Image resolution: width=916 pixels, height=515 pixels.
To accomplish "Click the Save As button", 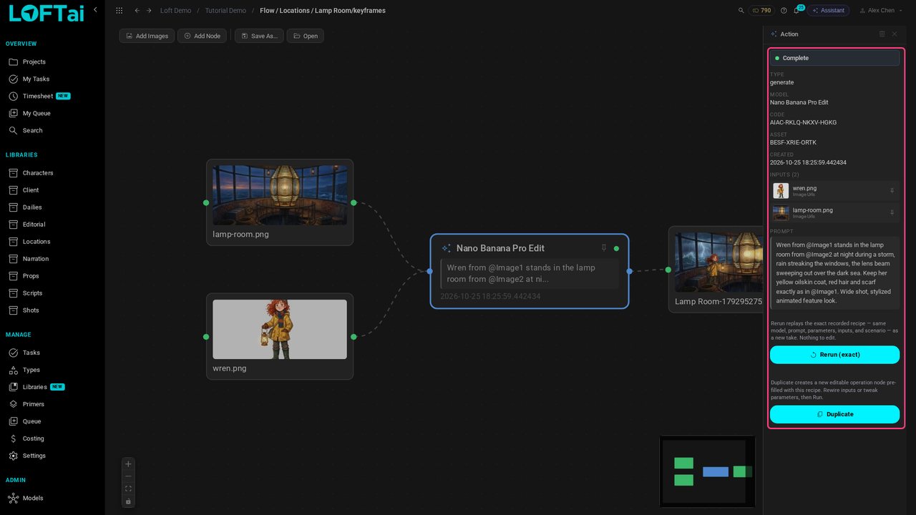I will (x=259, y=36).
